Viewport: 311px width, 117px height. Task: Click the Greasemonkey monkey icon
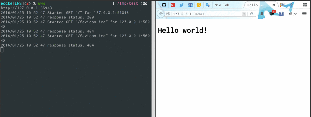291,13
